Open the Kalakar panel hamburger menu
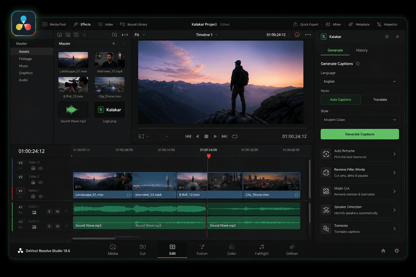 pyautogui.click(x=387, y=37)
